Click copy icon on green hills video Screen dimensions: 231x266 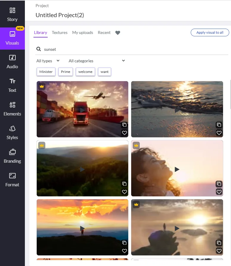coord(124,184)
